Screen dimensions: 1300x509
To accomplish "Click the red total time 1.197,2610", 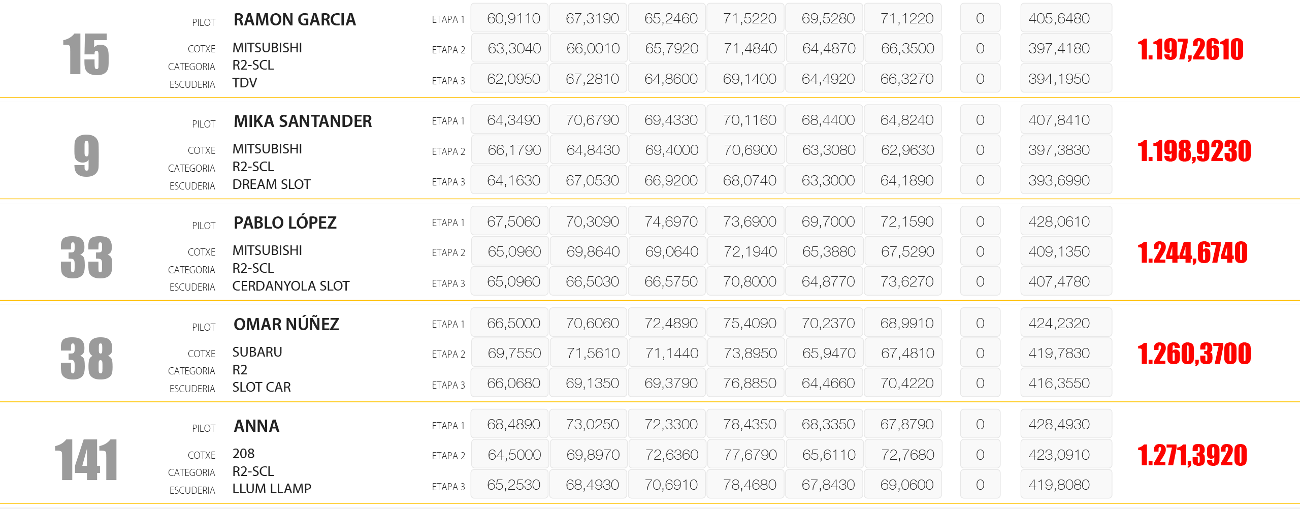I will click(1190, 50).
